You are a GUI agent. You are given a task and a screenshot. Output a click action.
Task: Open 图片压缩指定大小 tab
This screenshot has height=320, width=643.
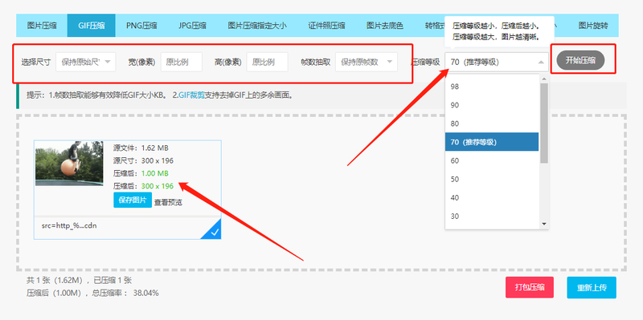[x=257, y=26]
